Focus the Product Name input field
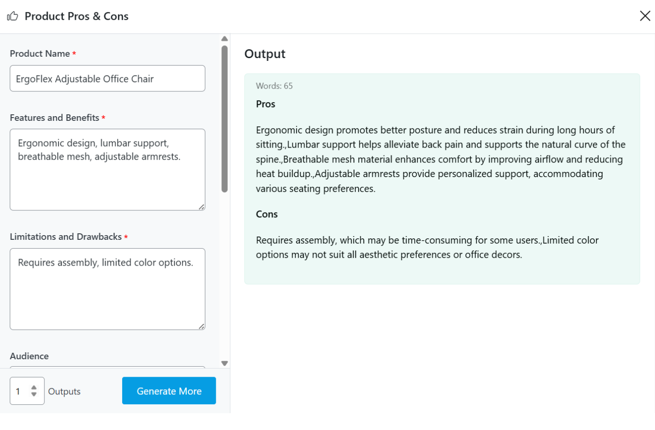 (107, 79)
